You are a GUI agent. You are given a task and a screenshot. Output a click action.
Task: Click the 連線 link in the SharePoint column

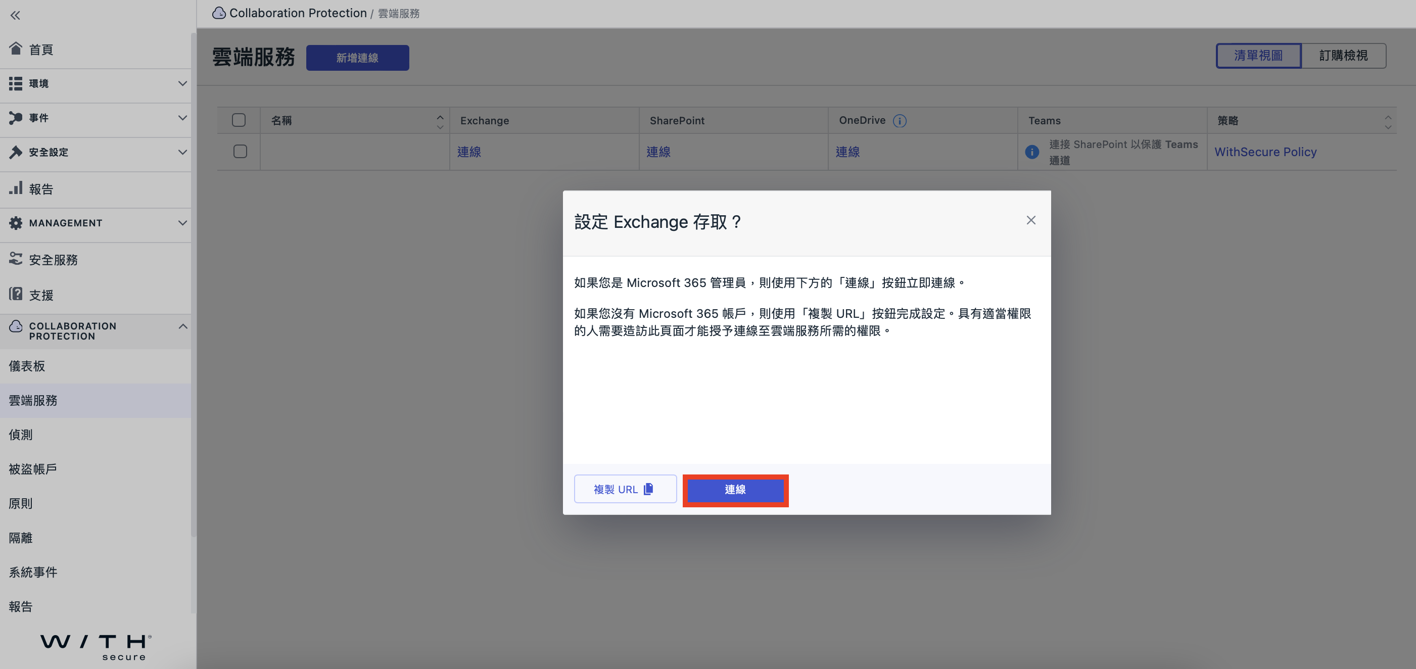[x=658, y=152]
